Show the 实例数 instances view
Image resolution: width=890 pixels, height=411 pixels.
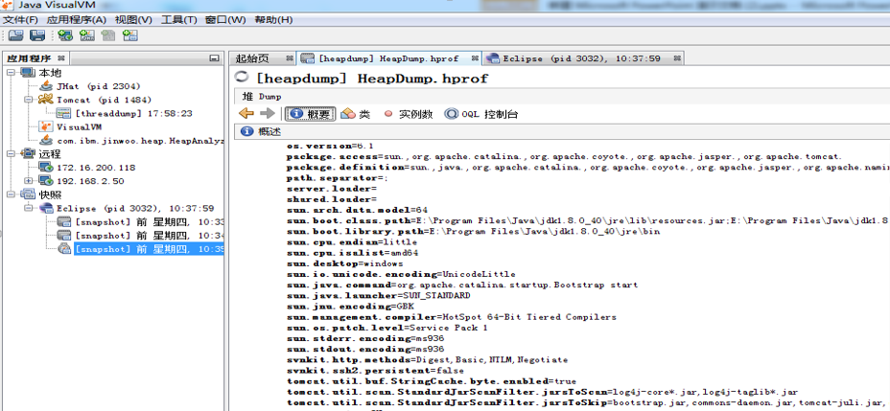(409, 114)
